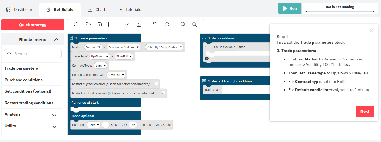Click the Run button
This screenshot has width=381, height=142.
[290, 8]
